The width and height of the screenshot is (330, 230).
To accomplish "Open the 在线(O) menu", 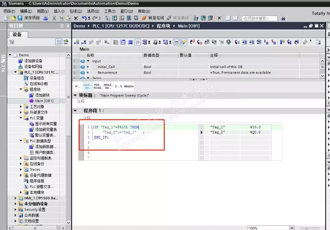I will 76,11.
